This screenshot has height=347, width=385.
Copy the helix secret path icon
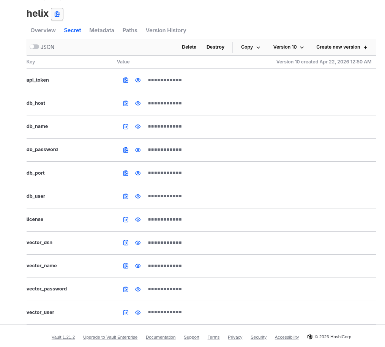point(57,14)
